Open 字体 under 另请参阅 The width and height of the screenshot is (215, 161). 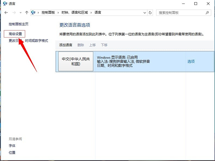pyautogui.click(x=12, y=146)
